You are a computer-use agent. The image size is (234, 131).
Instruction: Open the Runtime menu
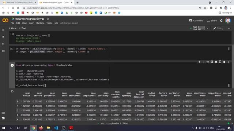tap(40, 23)
